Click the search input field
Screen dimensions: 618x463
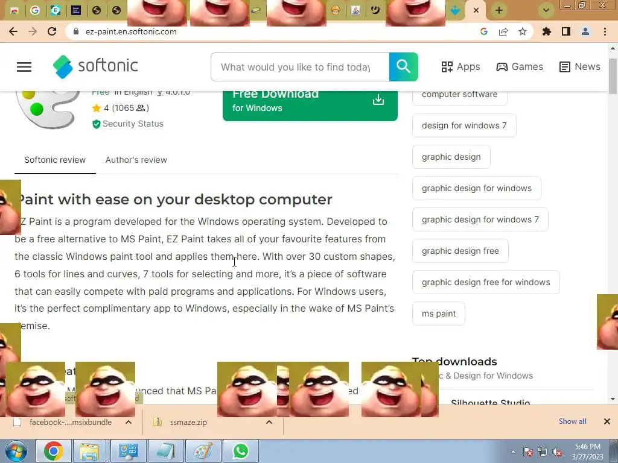pos(300,67)
